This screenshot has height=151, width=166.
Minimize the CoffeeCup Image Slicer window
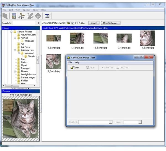[x=137, y=57]
